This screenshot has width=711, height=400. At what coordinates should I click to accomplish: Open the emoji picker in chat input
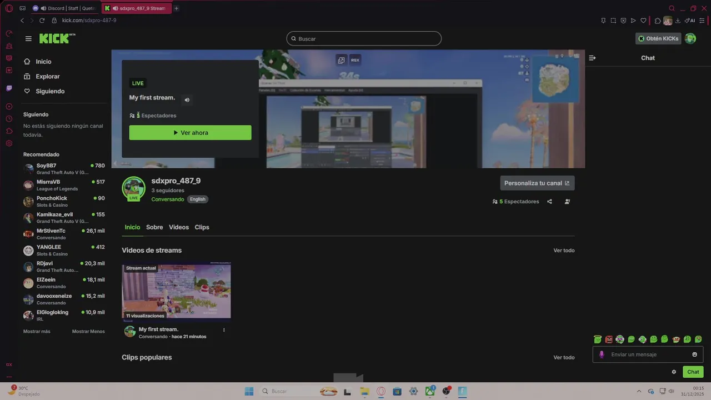coord(694,354)
